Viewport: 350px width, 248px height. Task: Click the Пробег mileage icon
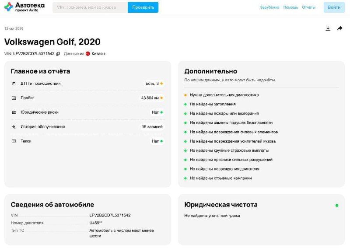14,98
